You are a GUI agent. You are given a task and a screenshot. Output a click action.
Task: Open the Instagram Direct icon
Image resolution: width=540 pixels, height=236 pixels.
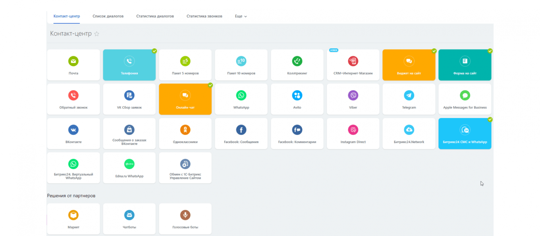(x=353, y=130)
